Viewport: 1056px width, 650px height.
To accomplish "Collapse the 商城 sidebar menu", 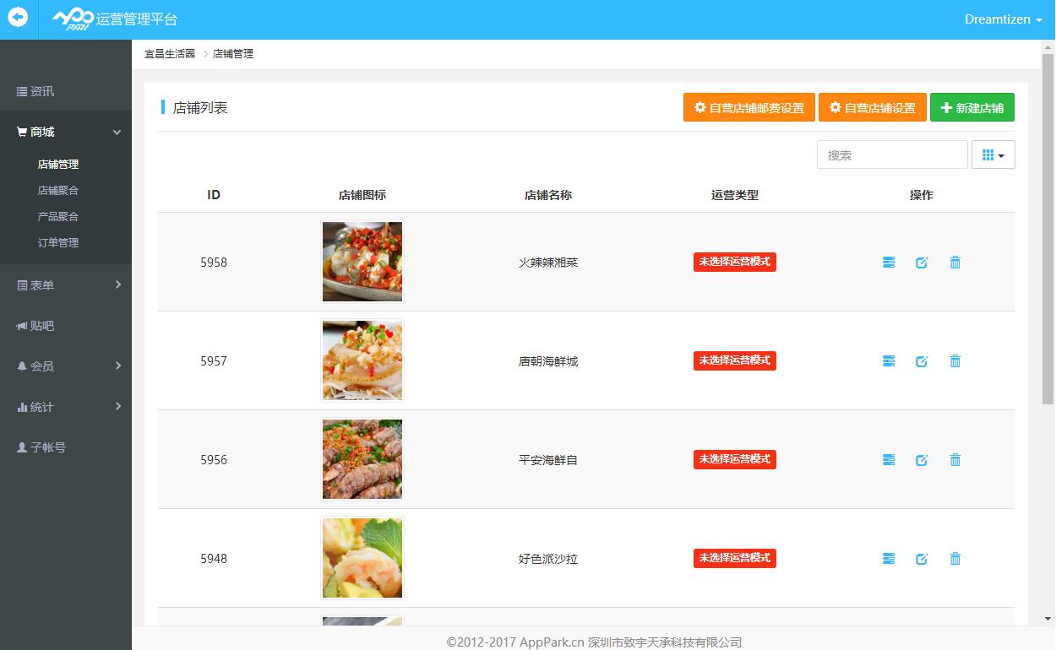I will click(66, 132).
